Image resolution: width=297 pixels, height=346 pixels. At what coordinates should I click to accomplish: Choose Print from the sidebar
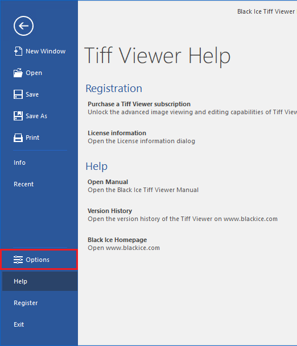click(40, 137)
